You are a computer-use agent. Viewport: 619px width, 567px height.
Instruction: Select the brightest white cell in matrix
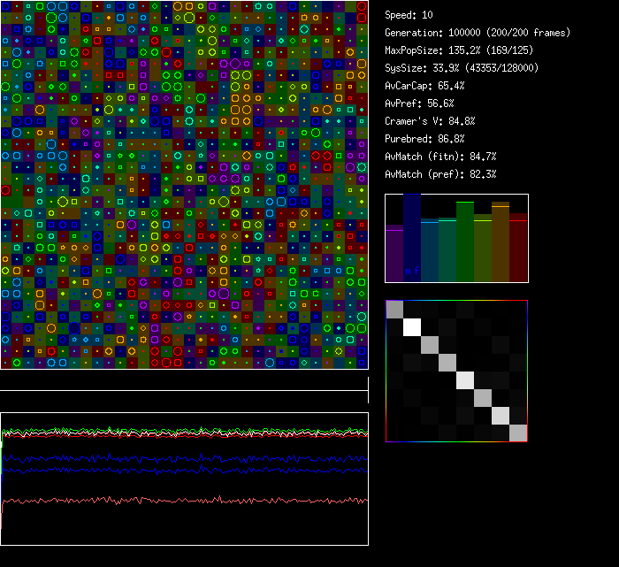[x=413, y=327]
